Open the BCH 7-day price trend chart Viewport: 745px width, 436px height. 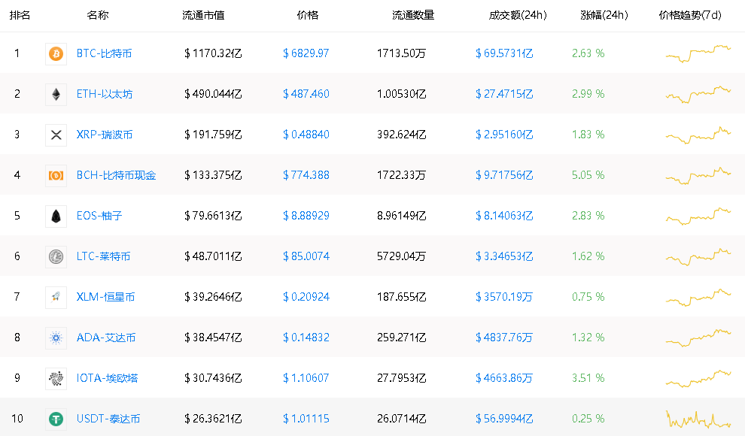698,175
